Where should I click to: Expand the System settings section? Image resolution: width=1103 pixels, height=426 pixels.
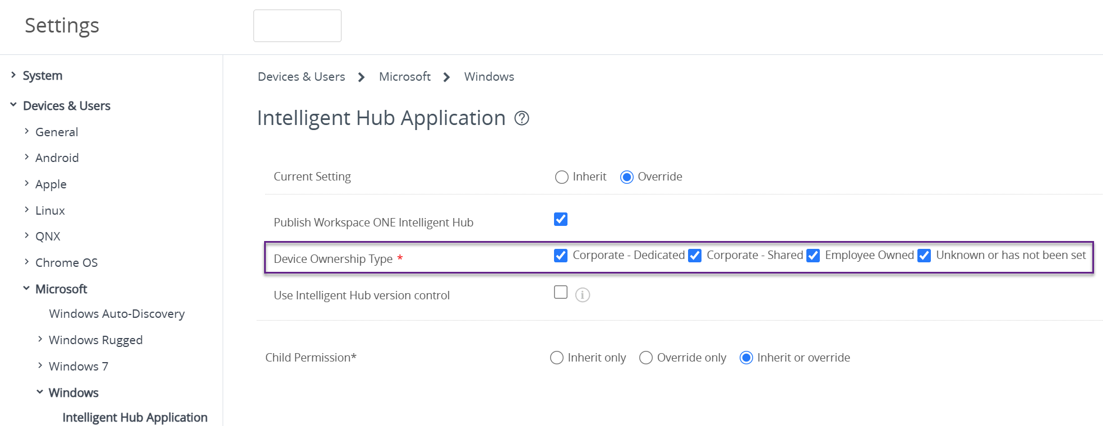point(13,75)
